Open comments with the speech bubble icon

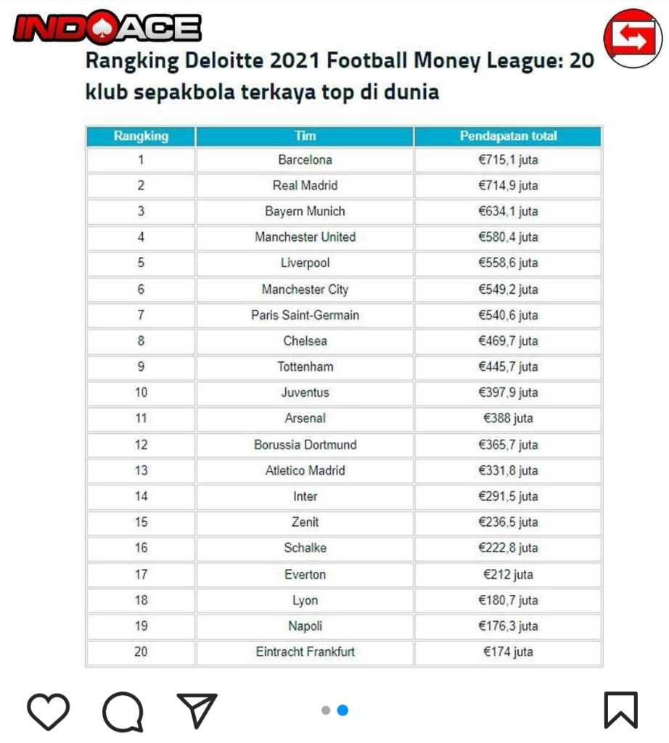pyautogui.click(x=123, y=711)
